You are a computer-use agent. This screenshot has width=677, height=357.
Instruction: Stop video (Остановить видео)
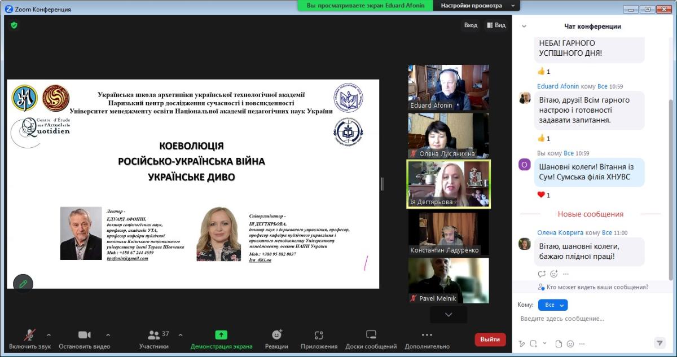click(x=84, y=339)
